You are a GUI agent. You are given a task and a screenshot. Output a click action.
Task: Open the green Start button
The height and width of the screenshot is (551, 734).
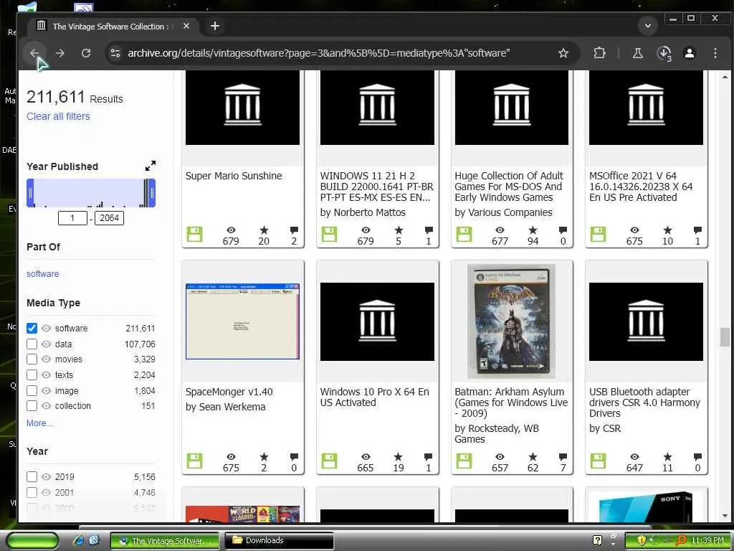point(33,541)
